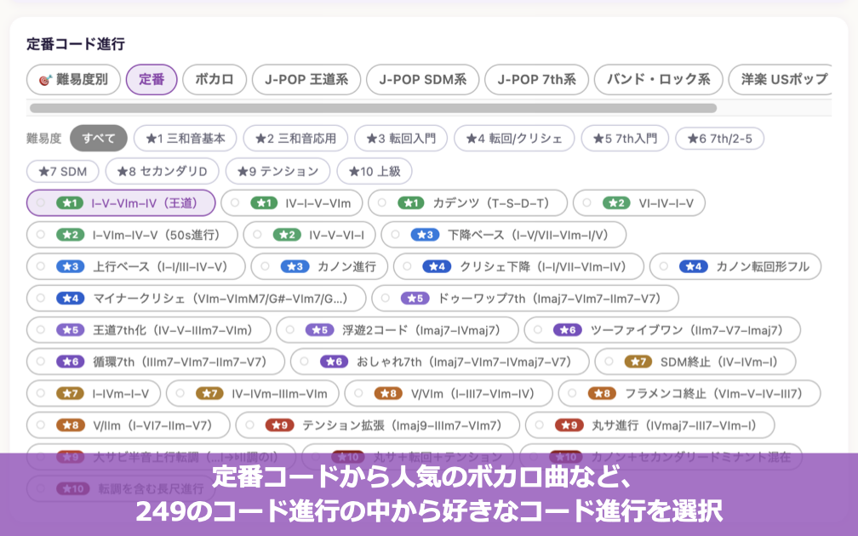Screen dimensions: 858x536
Task: Filter by ★1 三和音基本
Action: tap(185, 139)
